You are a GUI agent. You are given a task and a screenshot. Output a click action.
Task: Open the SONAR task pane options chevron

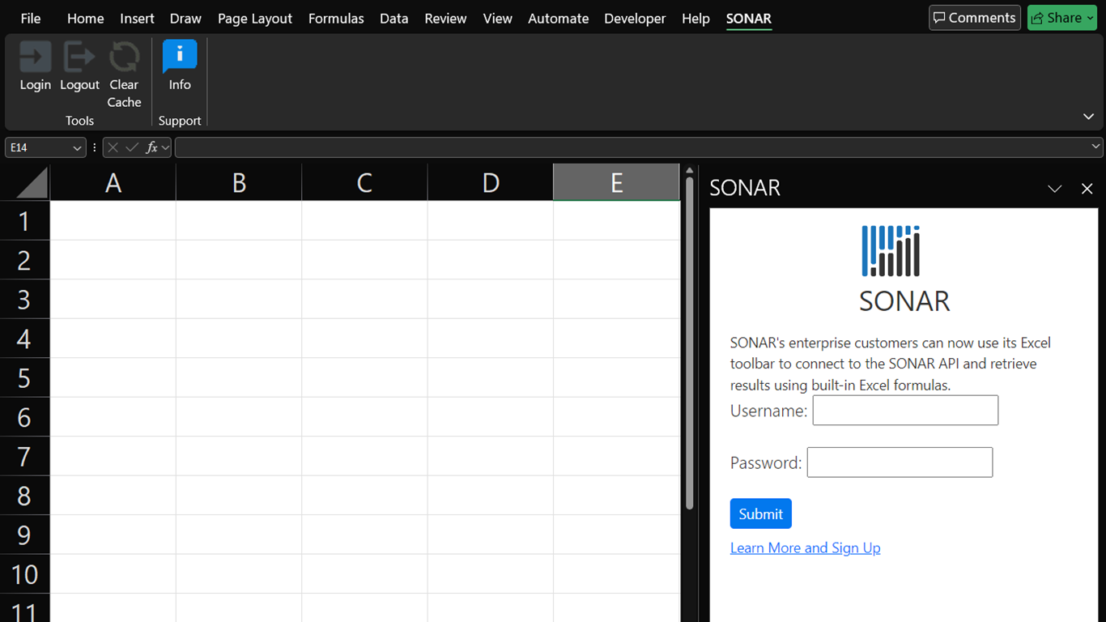pyautogui.click(x=1054, y=189)
